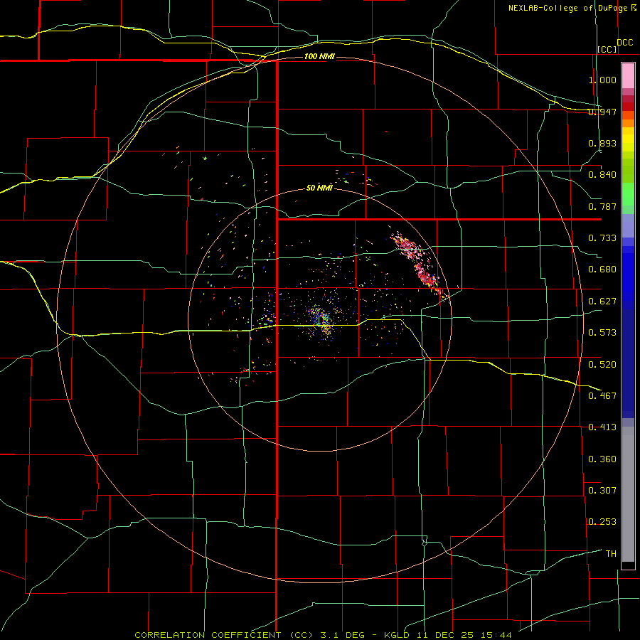Click the 0.573 color scale value
Screen dimensions: 640x640
602,333
